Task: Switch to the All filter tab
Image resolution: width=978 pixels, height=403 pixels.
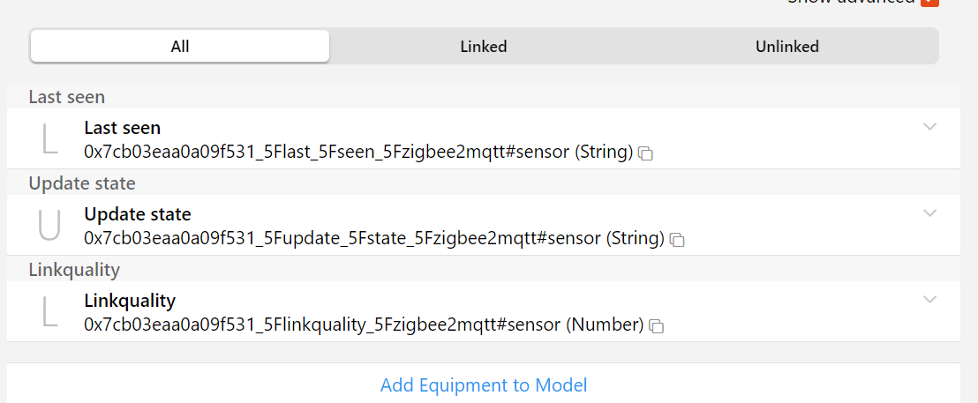Action: click(180, 47)
